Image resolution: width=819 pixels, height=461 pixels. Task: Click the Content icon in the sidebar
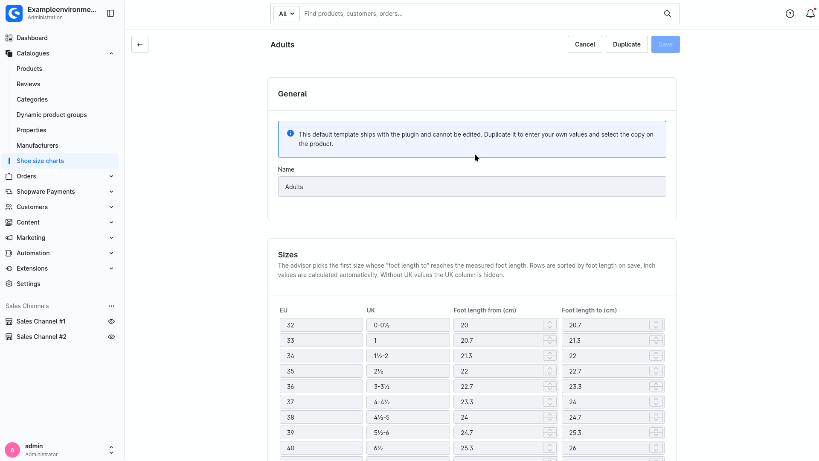pyautogui.click(x=9, y=222)
